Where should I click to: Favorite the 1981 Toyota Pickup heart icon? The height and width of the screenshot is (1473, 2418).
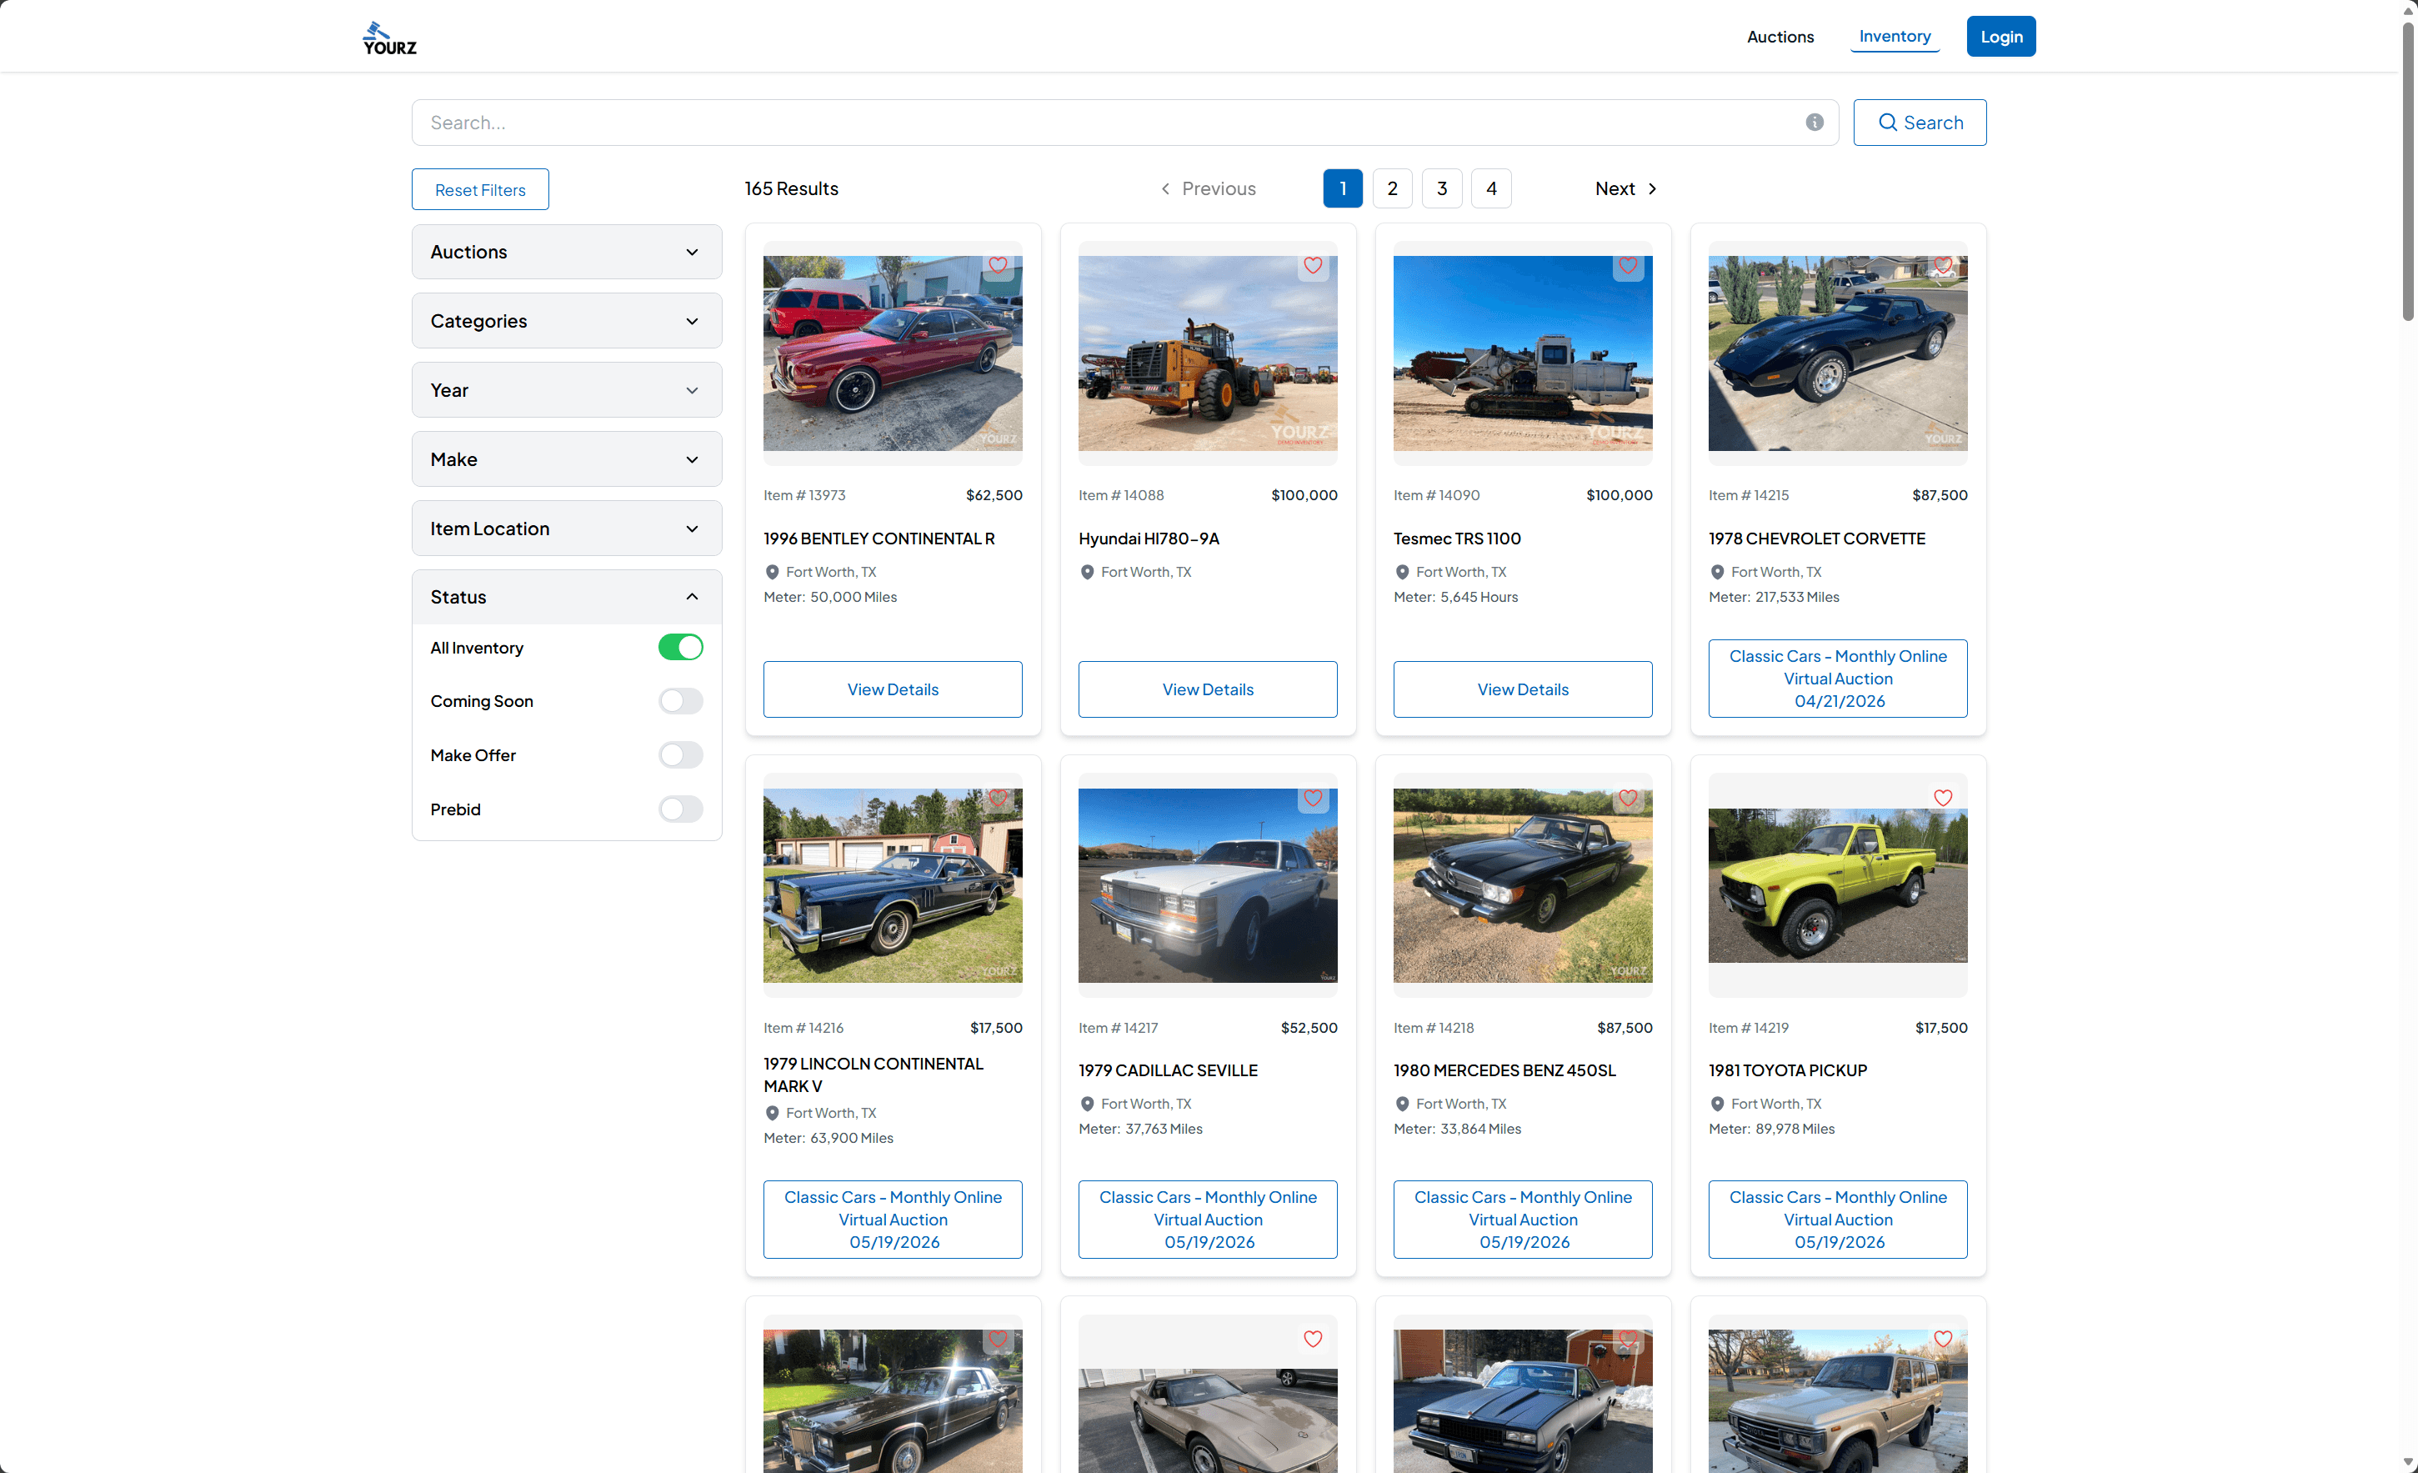pyautogui.click(x=1942, y=798)
